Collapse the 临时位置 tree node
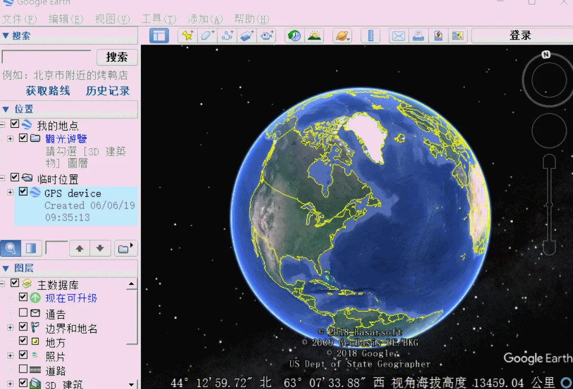573x389 pixels. point(2,178)
